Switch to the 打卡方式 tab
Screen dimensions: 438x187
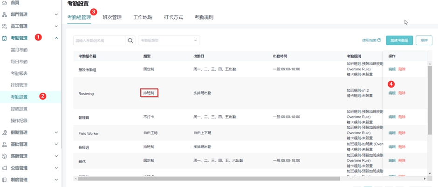pos(173,17)
